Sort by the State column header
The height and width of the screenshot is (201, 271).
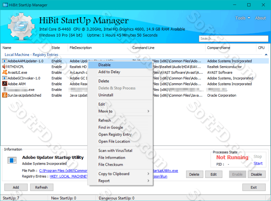59,48
